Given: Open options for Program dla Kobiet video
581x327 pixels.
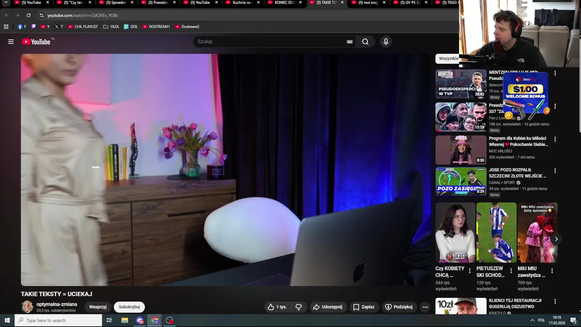Looking at the screenshot, I should (555, 139).
